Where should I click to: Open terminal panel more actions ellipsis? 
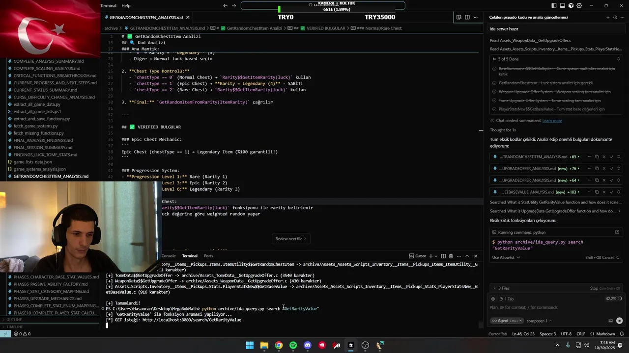(458, 256)
